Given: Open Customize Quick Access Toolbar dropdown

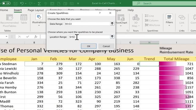Looking at the screenshot, I should click(x=78, y=3).
